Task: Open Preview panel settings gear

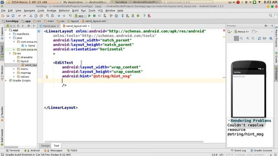Action: click(x=266, y=26)
